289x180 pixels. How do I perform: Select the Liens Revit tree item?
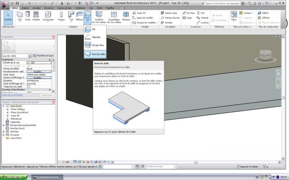click(x=16, y=138)
